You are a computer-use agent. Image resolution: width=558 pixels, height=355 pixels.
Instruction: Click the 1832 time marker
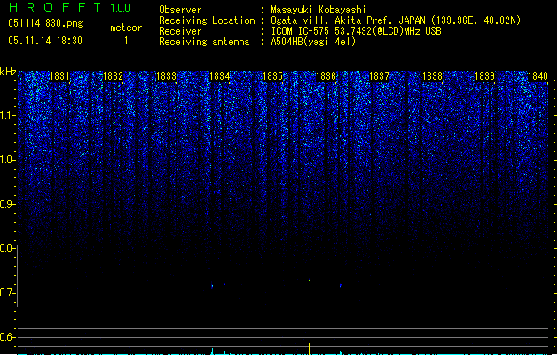point(114,76)
